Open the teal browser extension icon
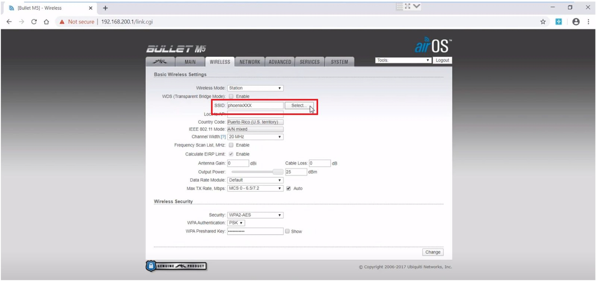Image resolution: width=596 pixels, height=281 pixels. [558, 22]
